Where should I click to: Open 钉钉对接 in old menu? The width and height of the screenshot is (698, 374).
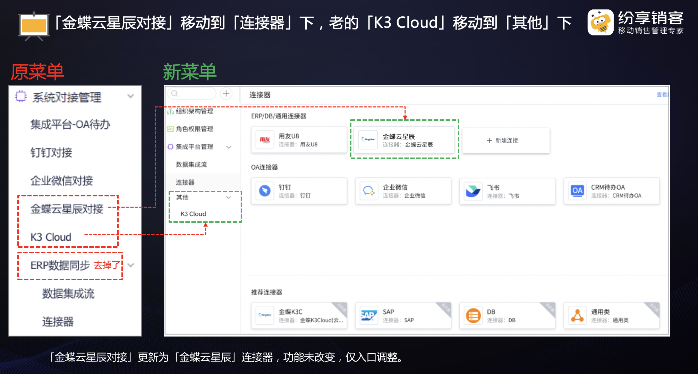[x=51, y=152]
